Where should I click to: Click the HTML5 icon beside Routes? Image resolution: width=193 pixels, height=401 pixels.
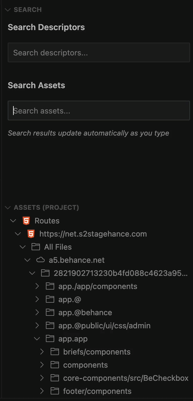click(26, 221)
